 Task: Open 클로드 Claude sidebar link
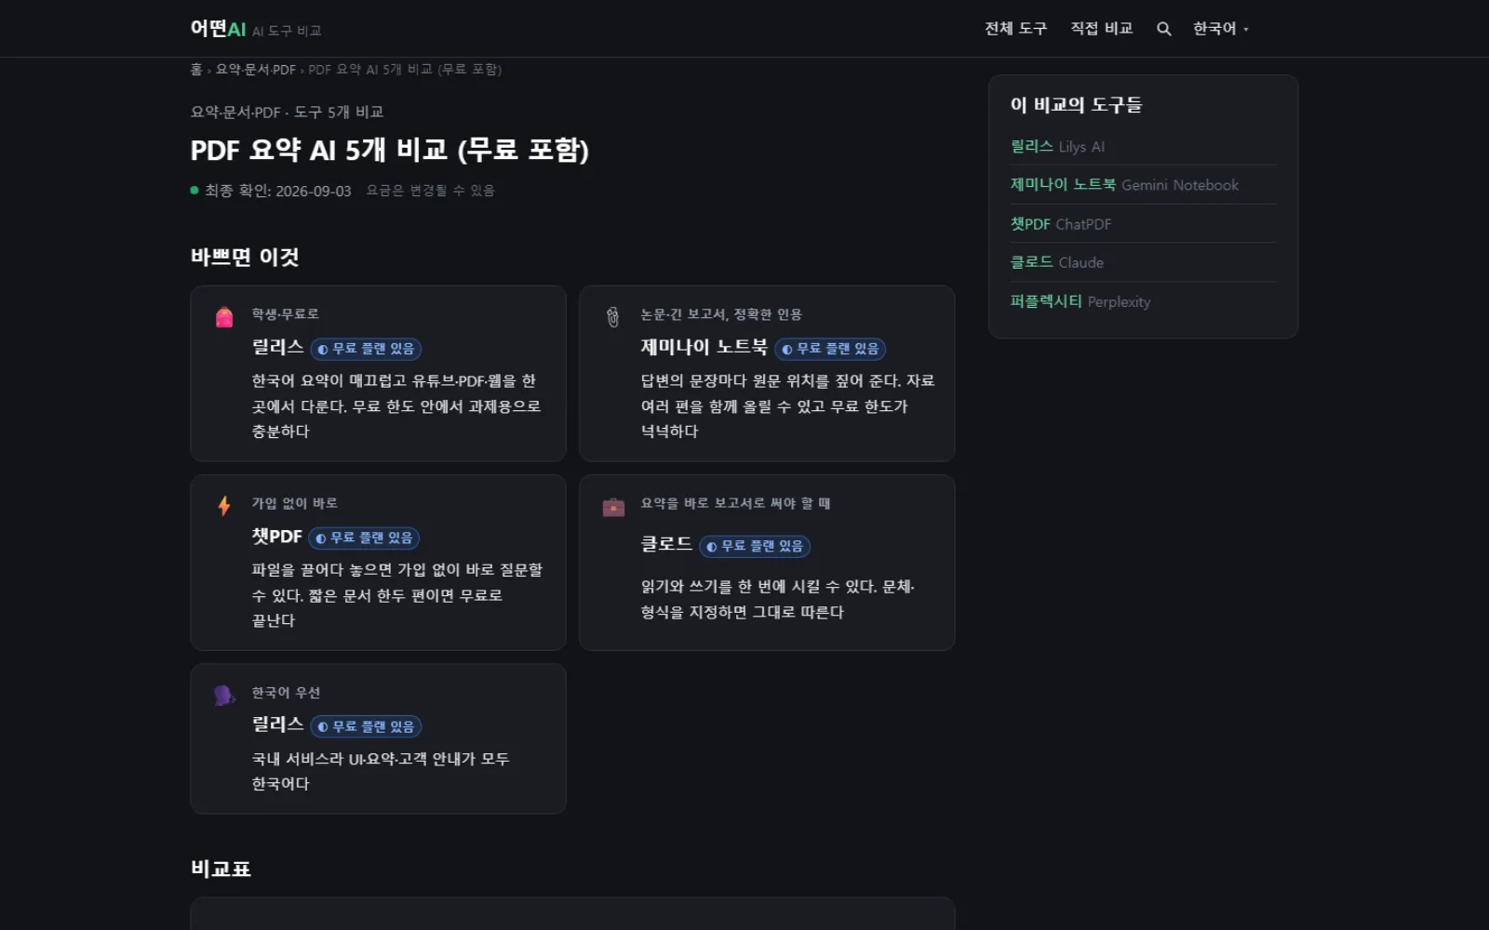pos(1057,263)
